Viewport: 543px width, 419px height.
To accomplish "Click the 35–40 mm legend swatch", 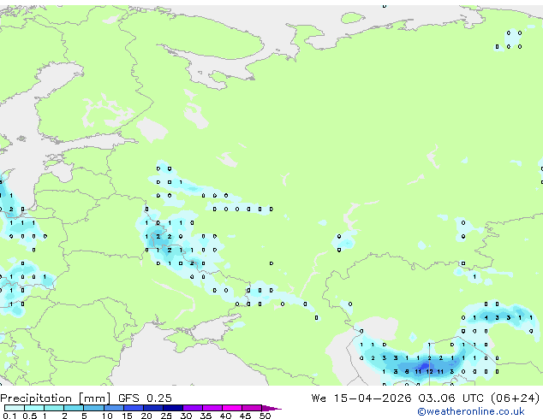I will tap(212, 408).
